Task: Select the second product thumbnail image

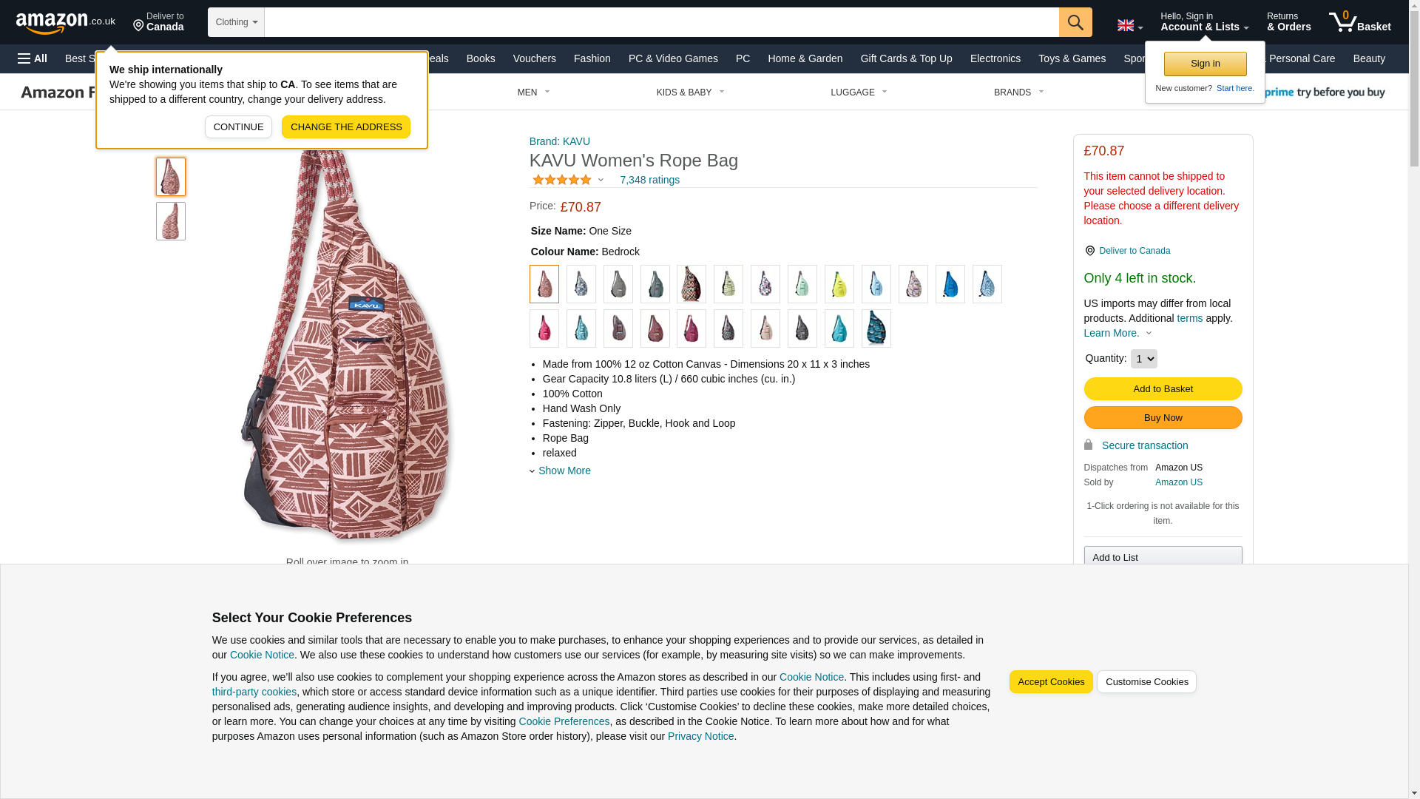Action: click(171, 221)
